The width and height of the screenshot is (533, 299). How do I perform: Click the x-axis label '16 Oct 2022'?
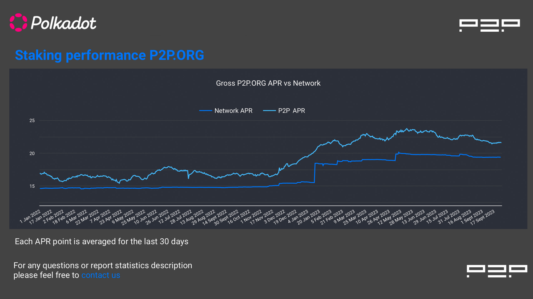239,217
